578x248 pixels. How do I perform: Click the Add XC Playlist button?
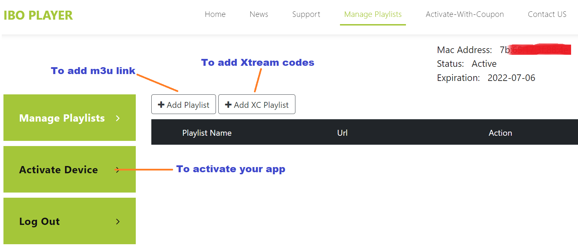point(257,104)
